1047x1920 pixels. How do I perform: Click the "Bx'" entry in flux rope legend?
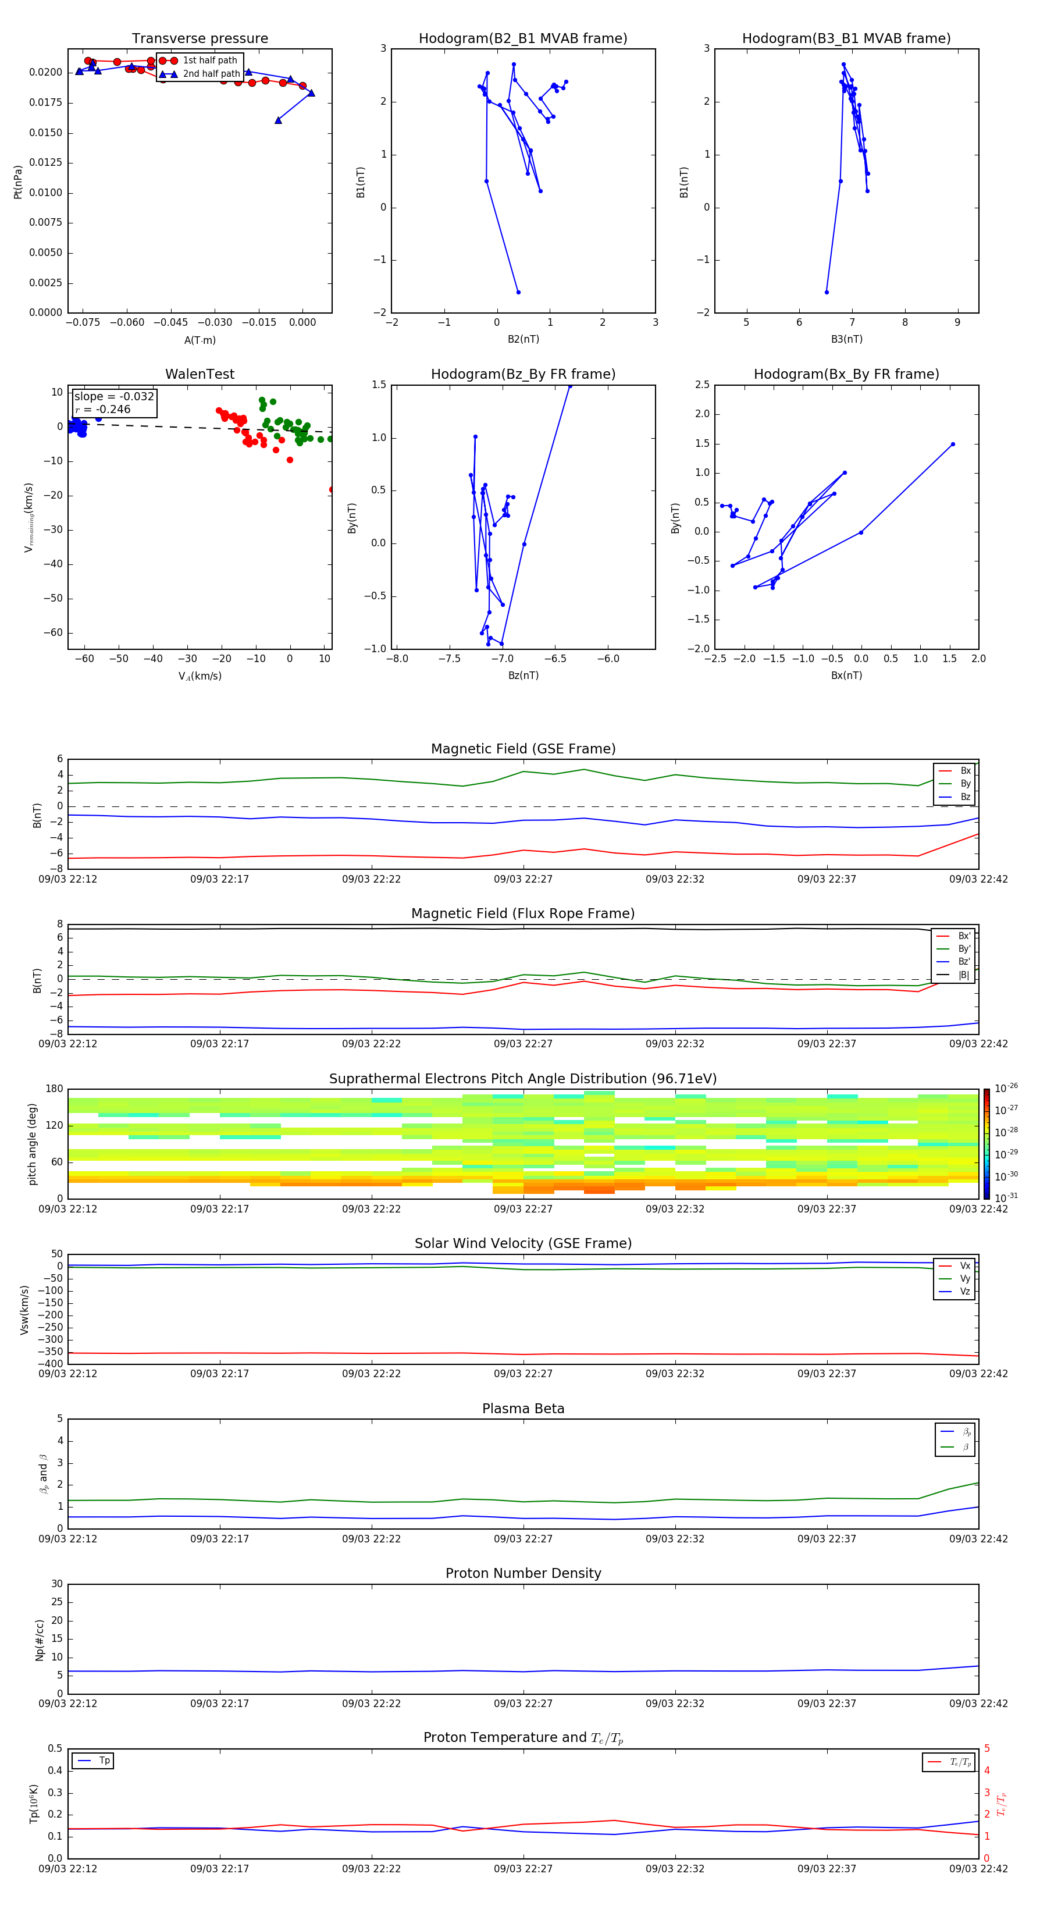click(953, 936)
